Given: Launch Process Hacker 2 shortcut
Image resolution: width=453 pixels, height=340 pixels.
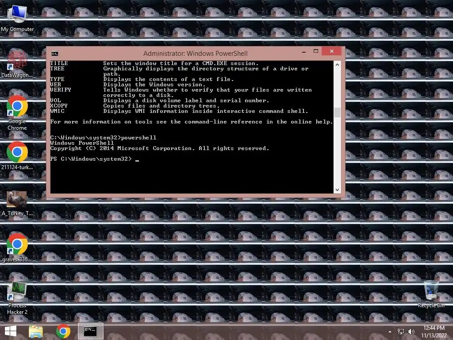Looking at the screenshot, I should coord(17,298).
